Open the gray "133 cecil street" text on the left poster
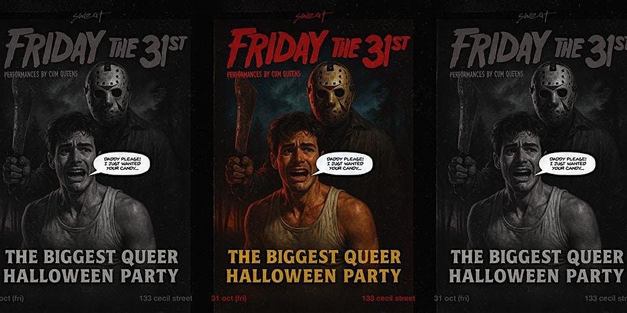The width and height of the screenshot is (627, 313). 165,298
